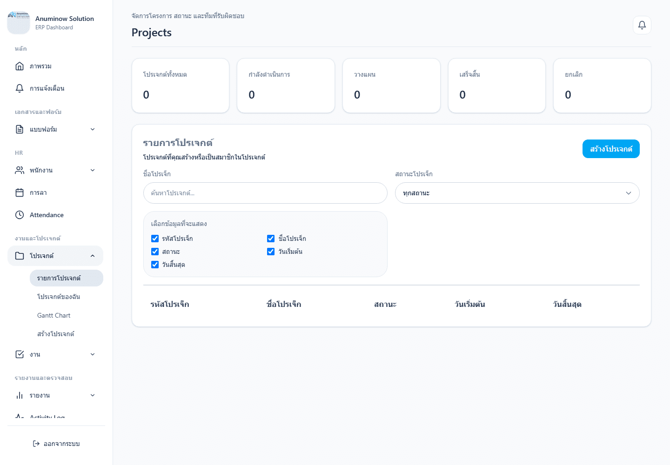The image size is (670, 465).
Task: Open the ทุกสถานะ status dropdown
Action: [x=517, y=193]
